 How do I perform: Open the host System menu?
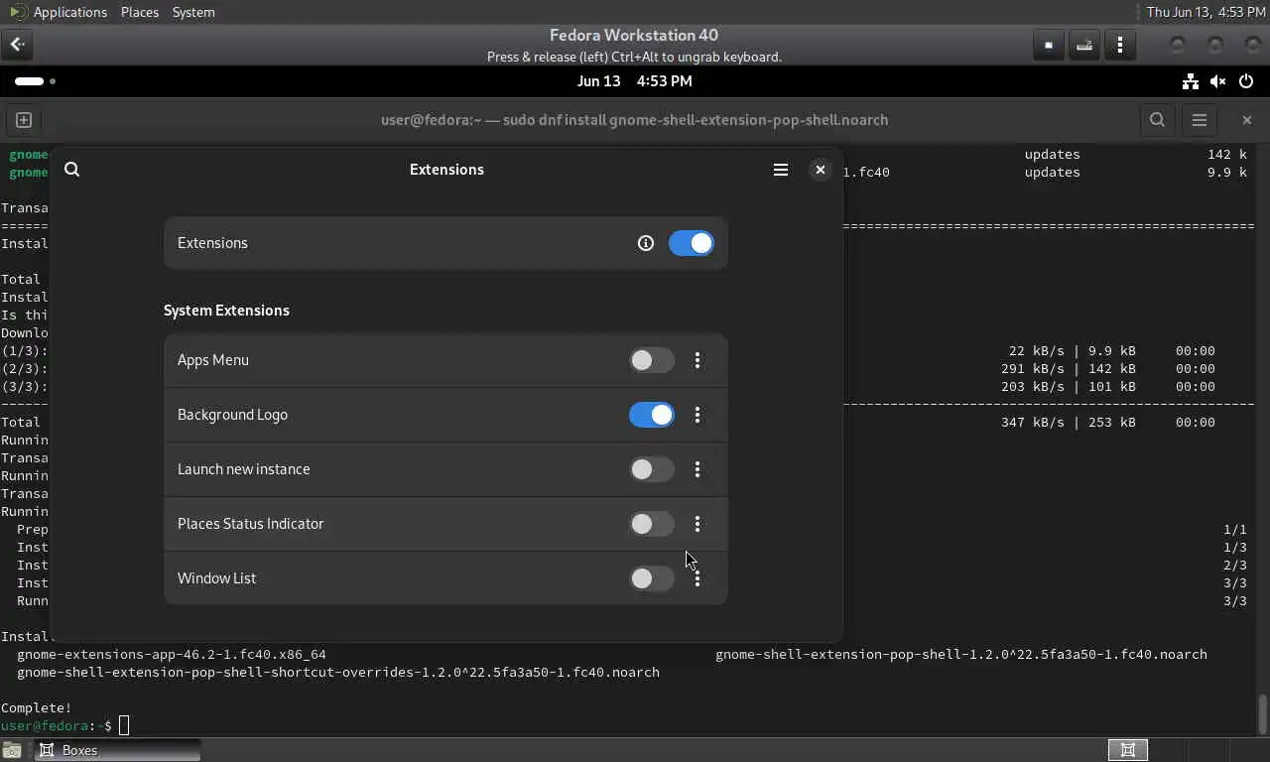(193, 12)
